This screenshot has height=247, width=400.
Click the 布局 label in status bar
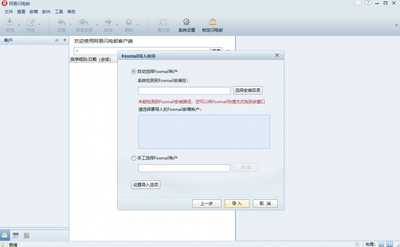click(370, 244)
